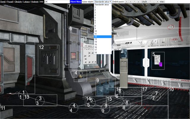Move position down with the v button
The image size is (190, 119).
pos(138,2)
